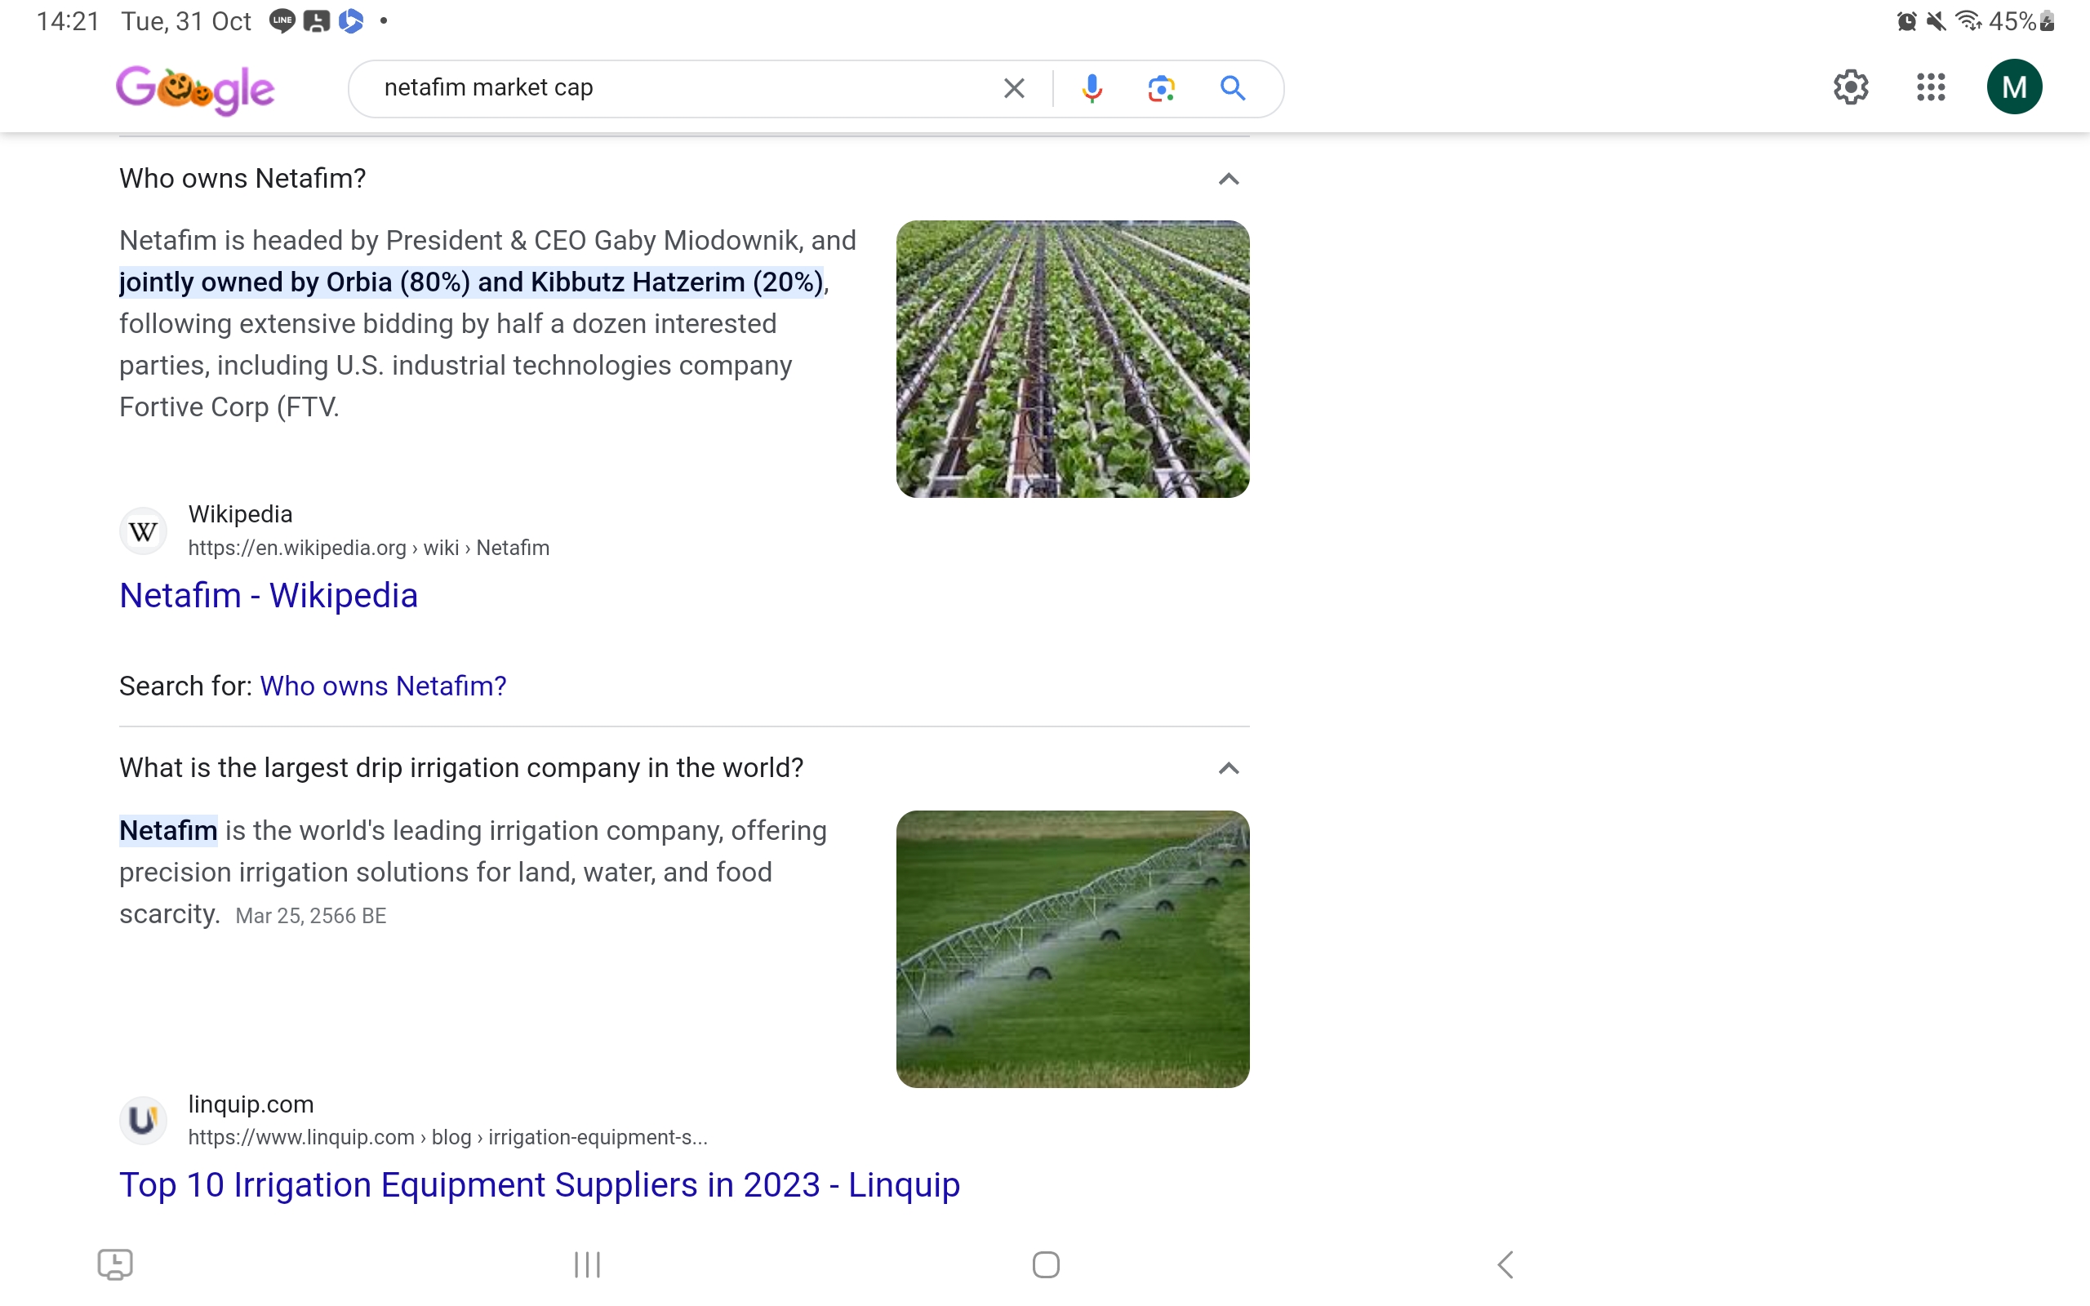Start voice search with the microphone icon
The height and width of the screenshot is (1306, 2090).
tap(1092, 88)
